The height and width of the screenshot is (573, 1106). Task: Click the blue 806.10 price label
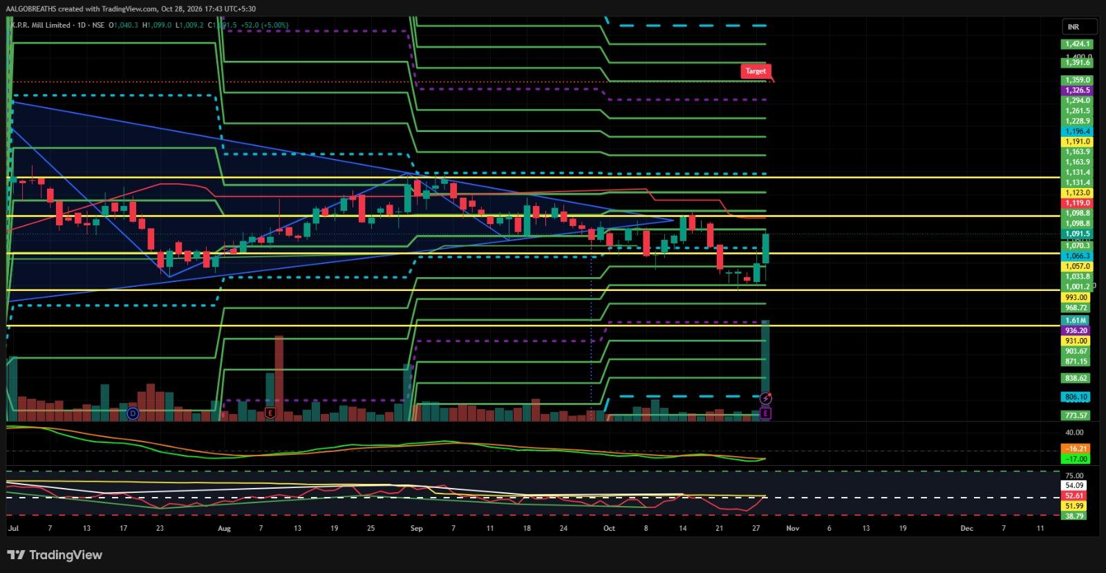tap(1076, 397)
